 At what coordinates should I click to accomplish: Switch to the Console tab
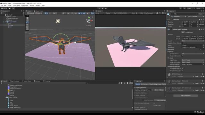[x=37, y=81]
